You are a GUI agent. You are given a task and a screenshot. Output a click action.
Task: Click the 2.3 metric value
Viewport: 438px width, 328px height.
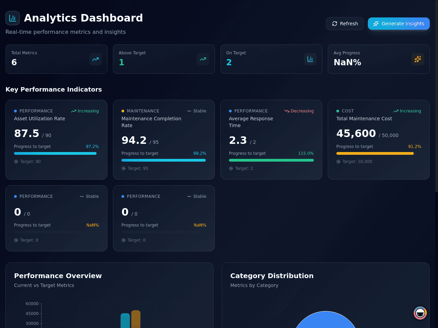238,140
